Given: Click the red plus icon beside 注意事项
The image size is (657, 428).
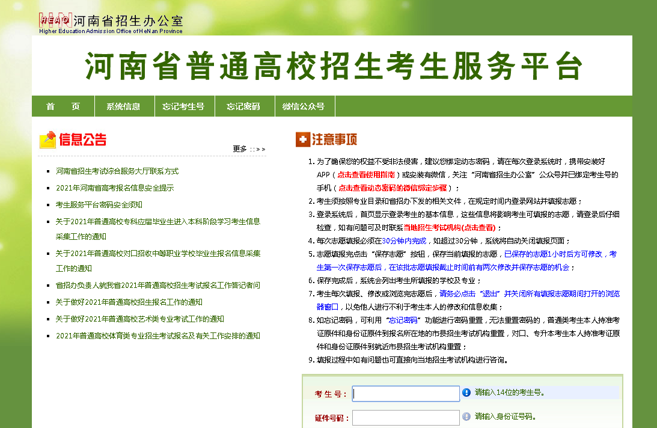Looking at the screenshot, I should click(302, 139).
